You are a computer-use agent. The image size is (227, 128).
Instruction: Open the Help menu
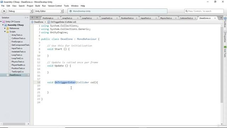point(83,6)
